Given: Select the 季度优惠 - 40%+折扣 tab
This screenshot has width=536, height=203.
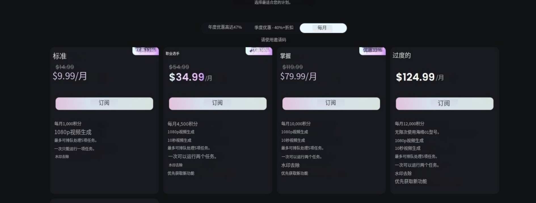Looking at the screenshot, I should pyautogui.click(x=274, y=28).
